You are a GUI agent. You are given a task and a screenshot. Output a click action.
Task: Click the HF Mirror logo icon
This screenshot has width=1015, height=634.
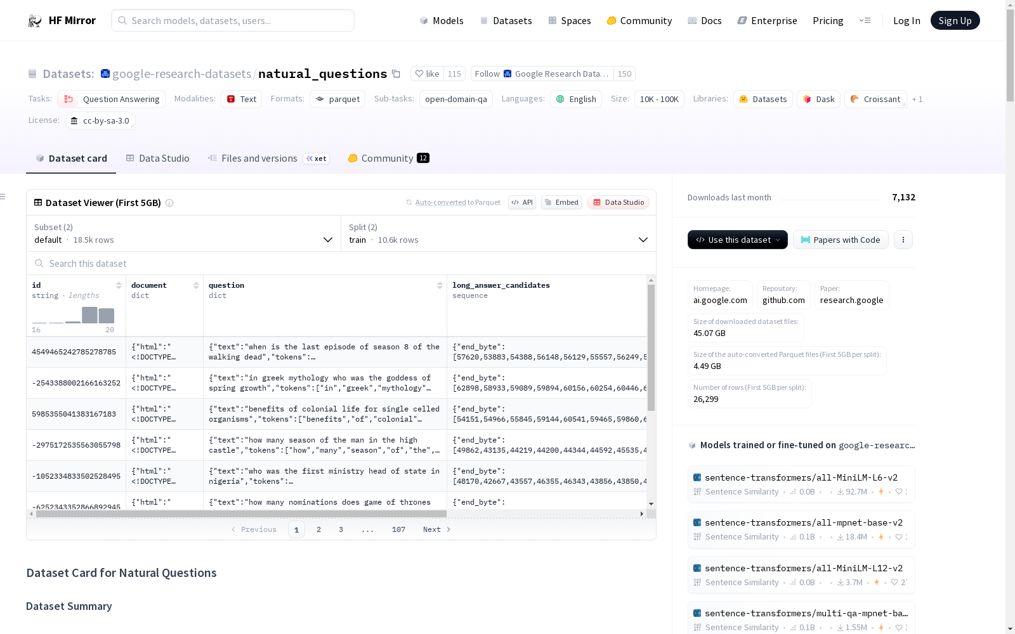click(x=35, y=21)
